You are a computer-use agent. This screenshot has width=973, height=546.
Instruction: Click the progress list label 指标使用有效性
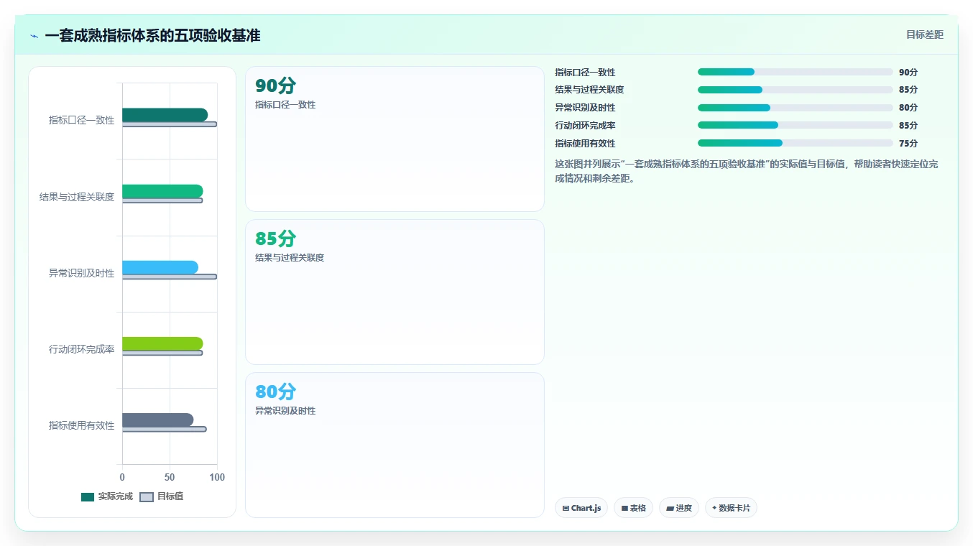click(x=585, y=144)
